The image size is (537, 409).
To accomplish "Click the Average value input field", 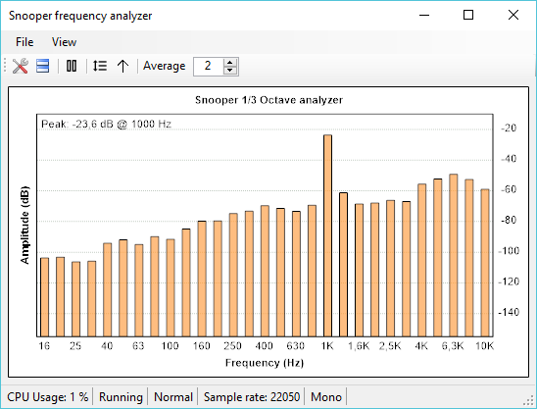I will click(x=208, y=66).
